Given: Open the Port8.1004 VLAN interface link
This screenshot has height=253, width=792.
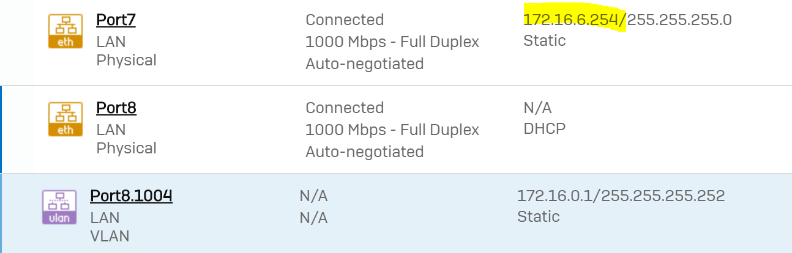Looking at the screenshot, I should click(131, 196).
